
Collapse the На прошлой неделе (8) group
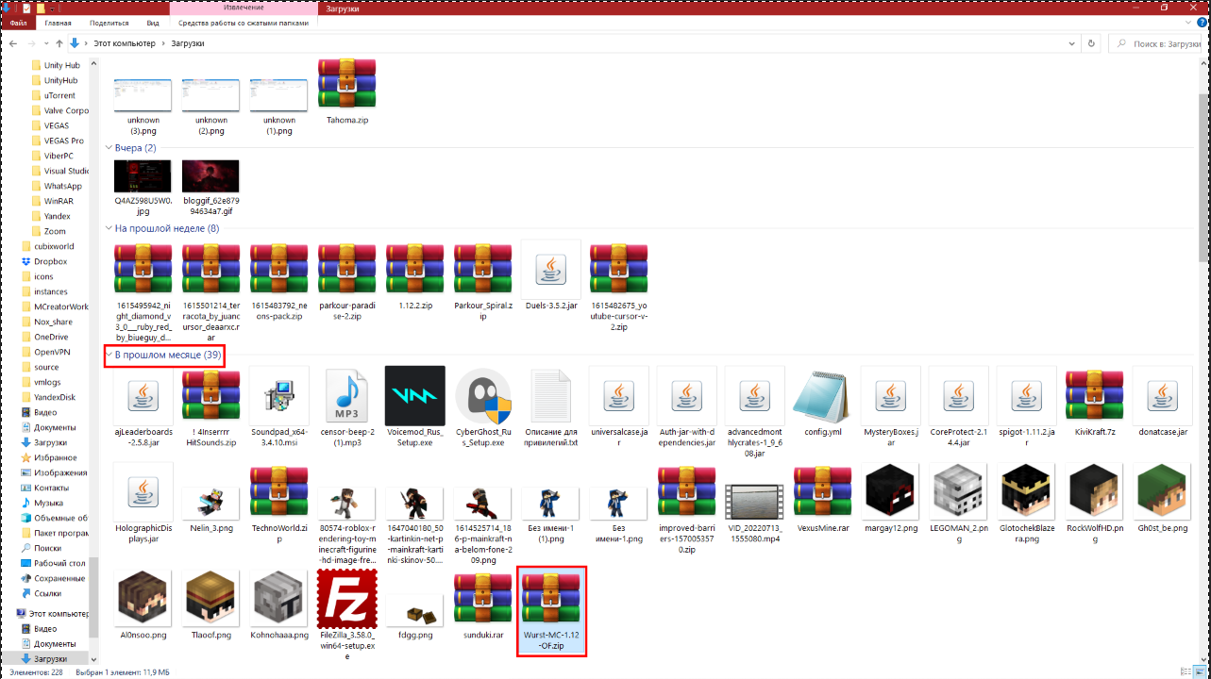(x=109, y=228)
